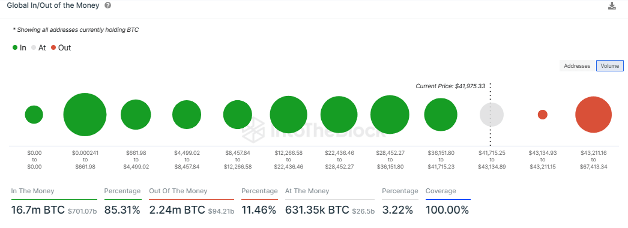The image size is (628, 228).
Task: Select the $8,457.84 to $12,266.58 bubble
Action: (238, 115)
